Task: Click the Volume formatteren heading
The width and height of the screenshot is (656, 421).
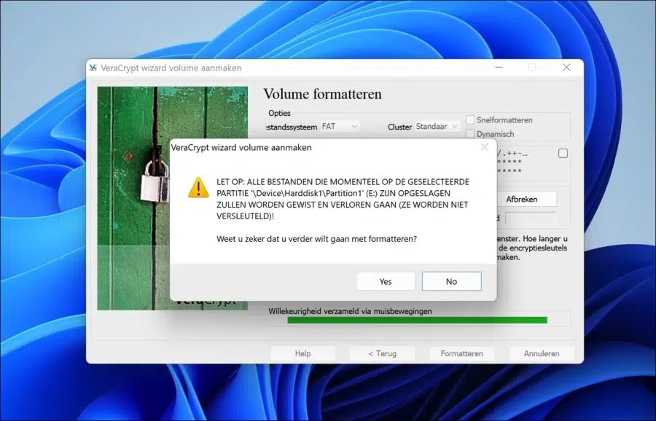Action: tap(323, 94)
